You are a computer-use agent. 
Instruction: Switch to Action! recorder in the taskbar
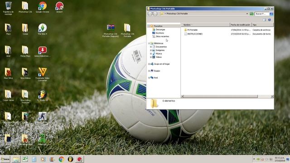pyautogui.click(x=80, y=159)
